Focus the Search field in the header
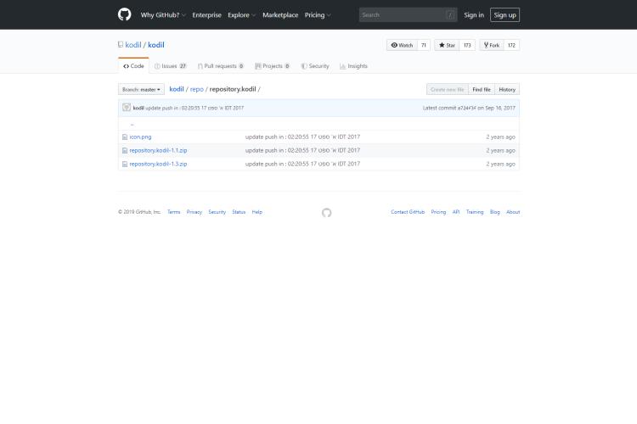The width and height of the screenshot is (637, 424). point(408,15)
